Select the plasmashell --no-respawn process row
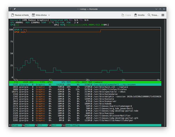The width and height of the screenshot is (175, 137). click(x=85, y=85)
